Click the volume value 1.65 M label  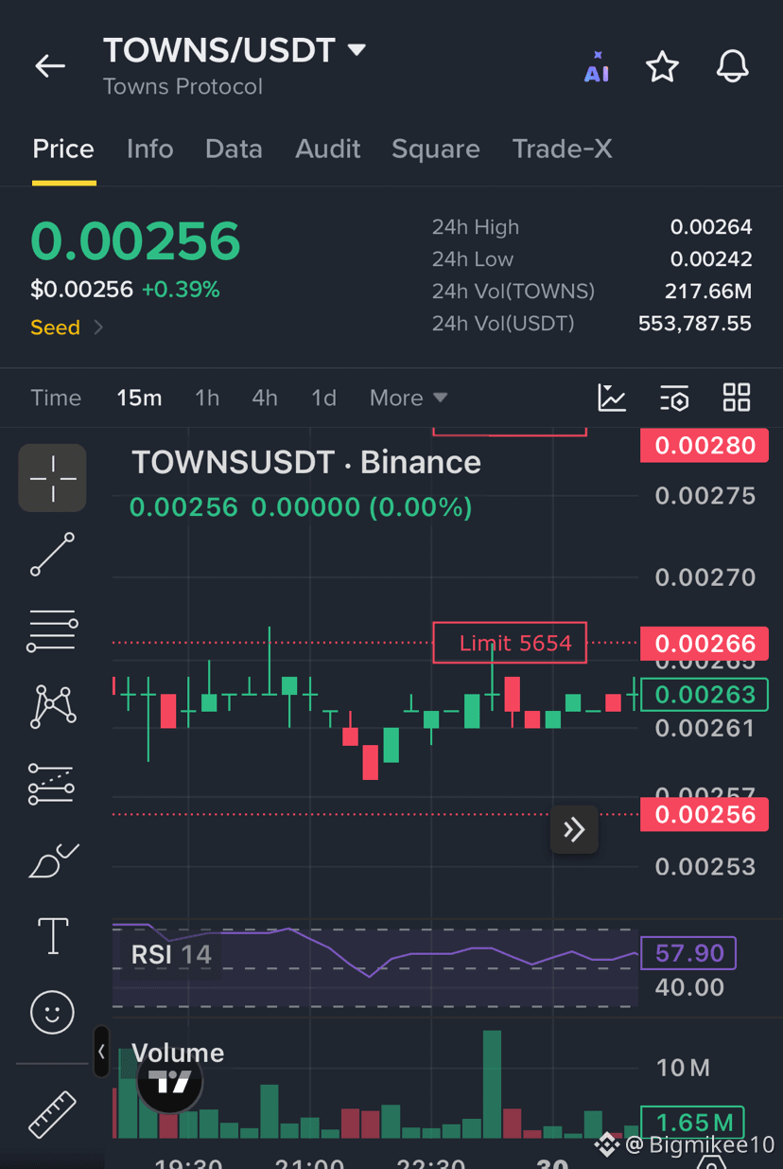click(692, 1123)
